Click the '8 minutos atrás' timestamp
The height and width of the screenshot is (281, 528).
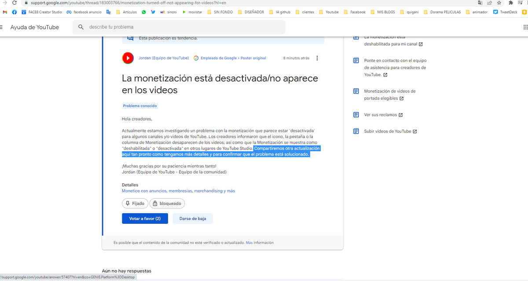[296, 58]
